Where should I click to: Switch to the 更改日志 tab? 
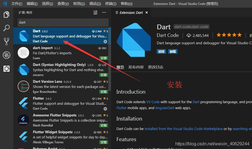(156, 67)
